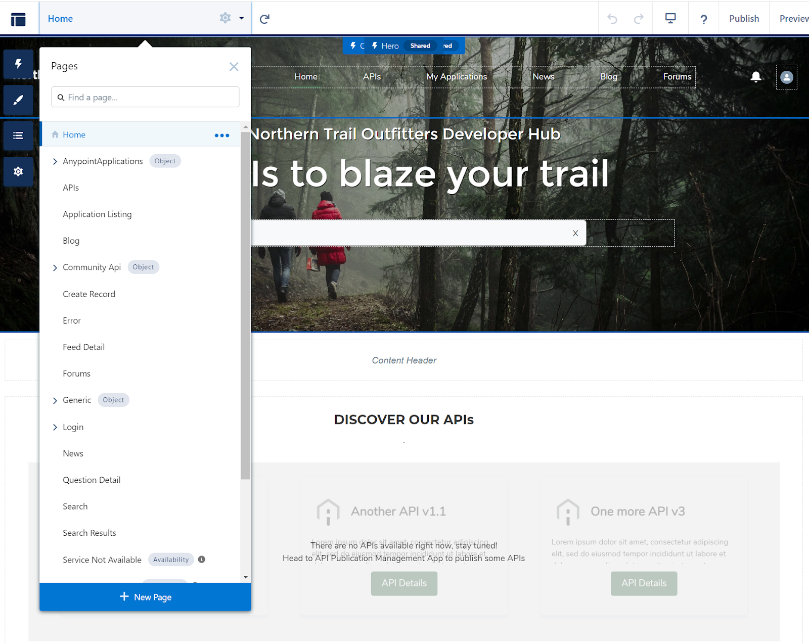The image size is (809, 644).
Task: Click the One more API v3 card icon
Action: point(568,512)
